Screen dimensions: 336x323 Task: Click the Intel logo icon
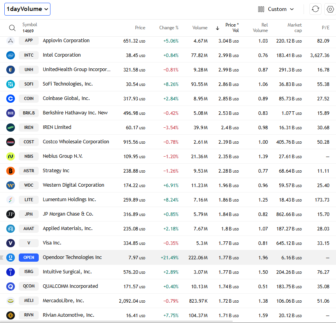click(x=11, y=55)
